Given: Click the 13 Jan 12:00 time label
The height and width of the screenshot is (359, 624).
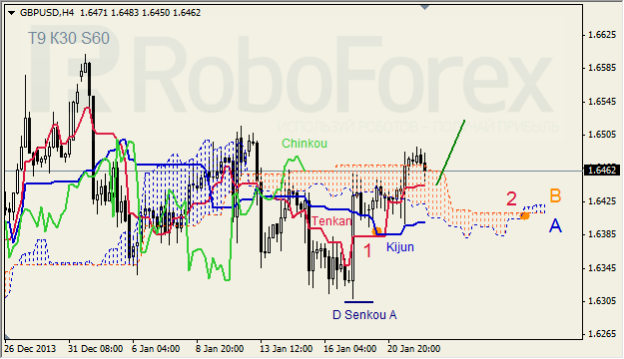Looking at the screenshot, I should (x=287, y=349).
